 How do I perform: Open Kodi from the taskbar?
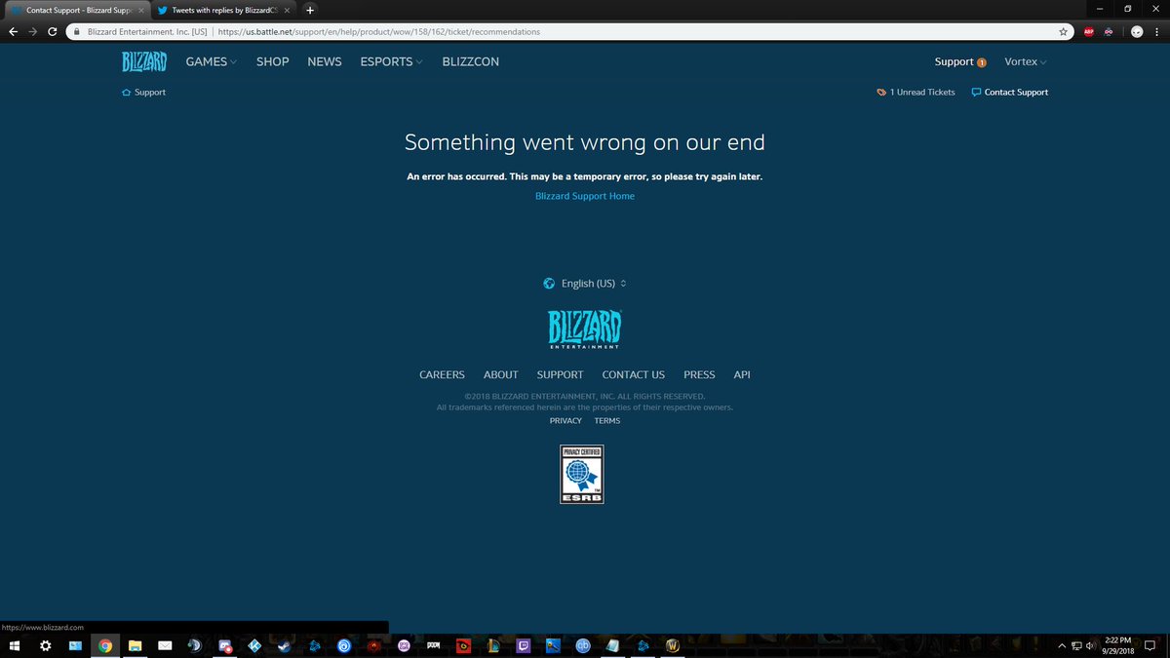(254, 645)
